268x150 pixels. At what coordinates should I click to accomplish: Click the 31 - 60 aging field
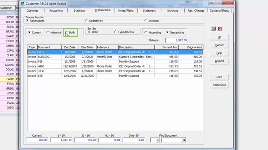point(85,140)
